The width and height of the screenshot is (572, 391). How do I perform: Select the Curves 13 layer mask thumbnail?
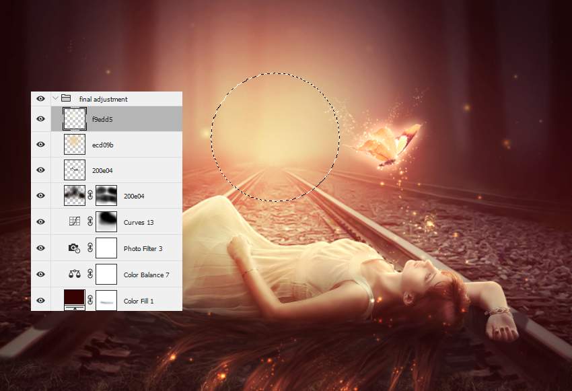106,221
